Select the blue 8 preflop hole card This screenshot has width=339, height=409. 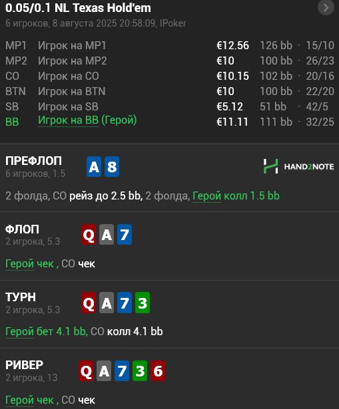(112, 167)
